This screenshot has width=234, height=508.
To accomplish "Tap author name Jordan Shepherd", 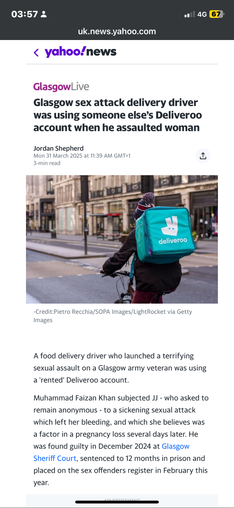I will click(58, 148).
